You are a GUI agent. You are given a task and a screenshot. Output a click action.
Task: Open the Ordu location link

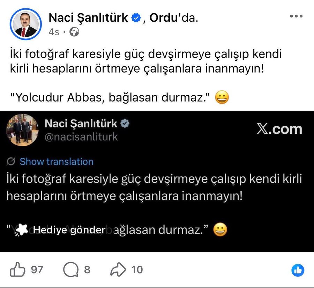tap(164, 18)
